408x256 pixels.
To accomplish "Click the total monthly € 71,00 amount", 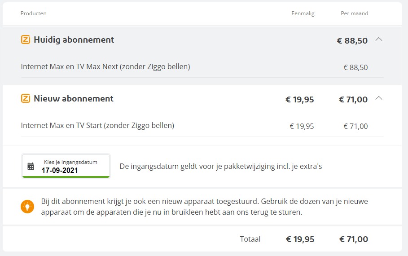I will point(354,239).
